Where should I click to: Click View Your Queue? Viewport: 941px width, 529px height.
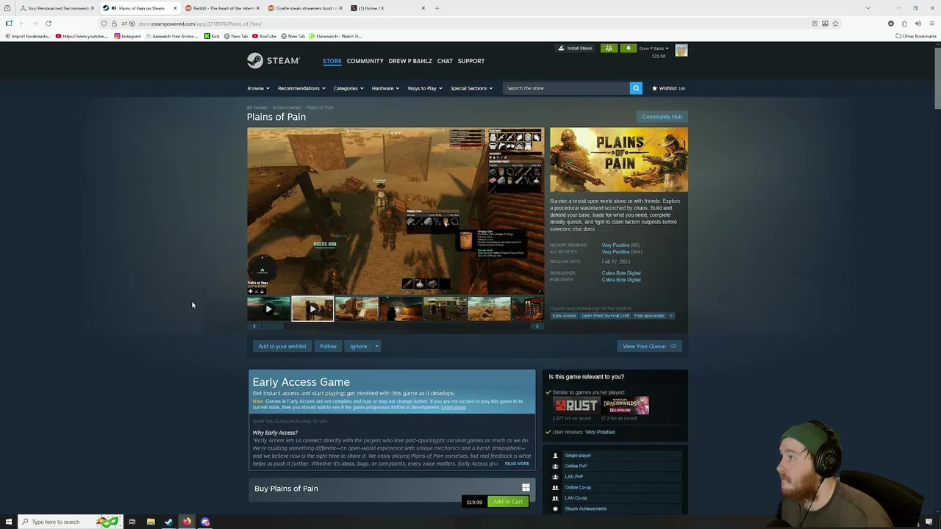tap(649, 346)
